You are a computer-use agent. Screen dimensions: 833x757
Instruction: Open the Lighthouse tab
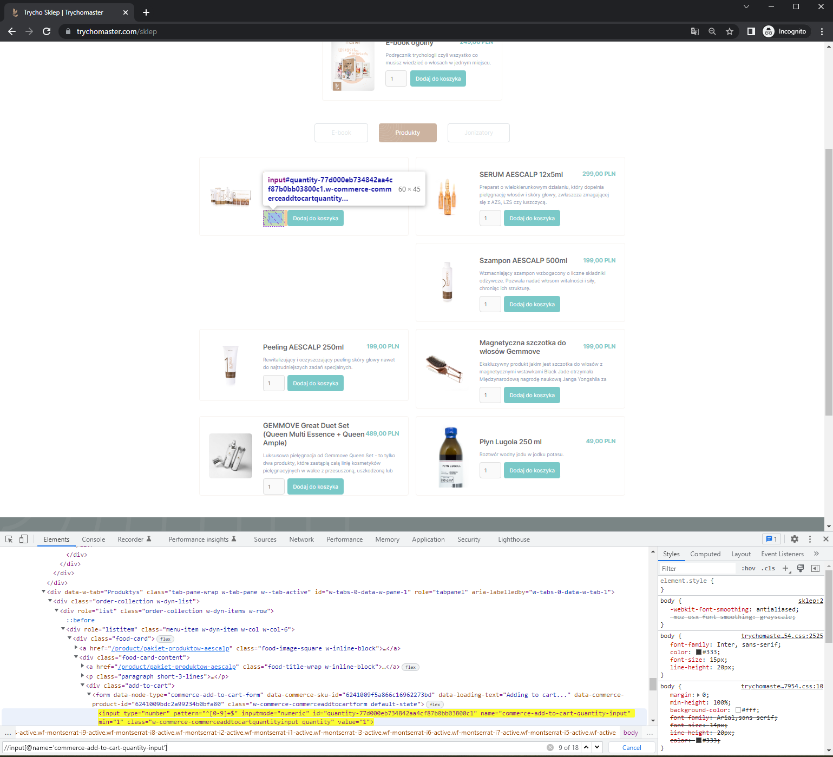(x=514, y=539)
